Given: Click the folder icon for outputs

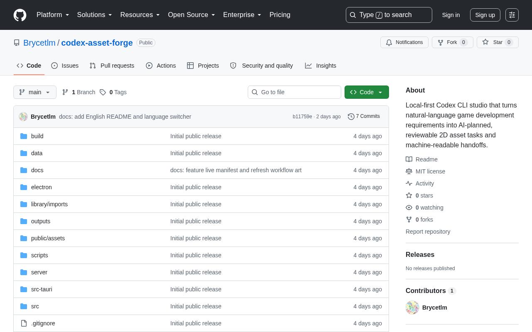Looking at the screenshot, I should (x=24, y=221).
